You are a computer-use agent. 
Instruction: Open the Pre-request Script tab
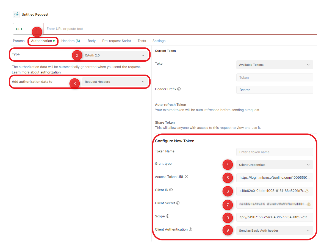[x=117, y=41]
